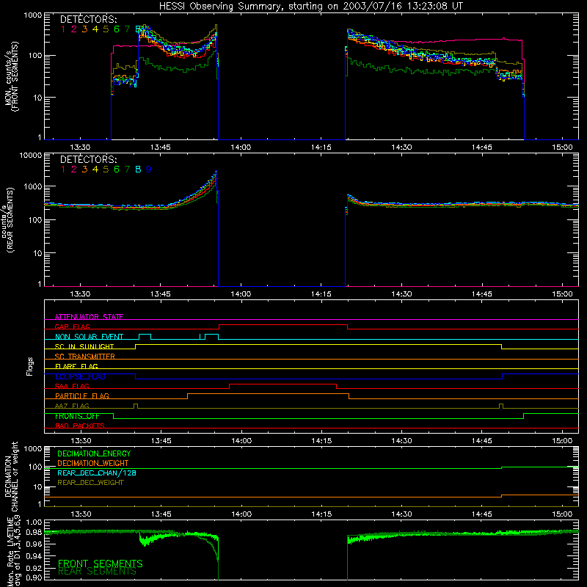The height and width of the screenshot is (587, 587).
Task: Click the 1.00 y-axis label on livetime plot
Action: (x=34, y=522)
